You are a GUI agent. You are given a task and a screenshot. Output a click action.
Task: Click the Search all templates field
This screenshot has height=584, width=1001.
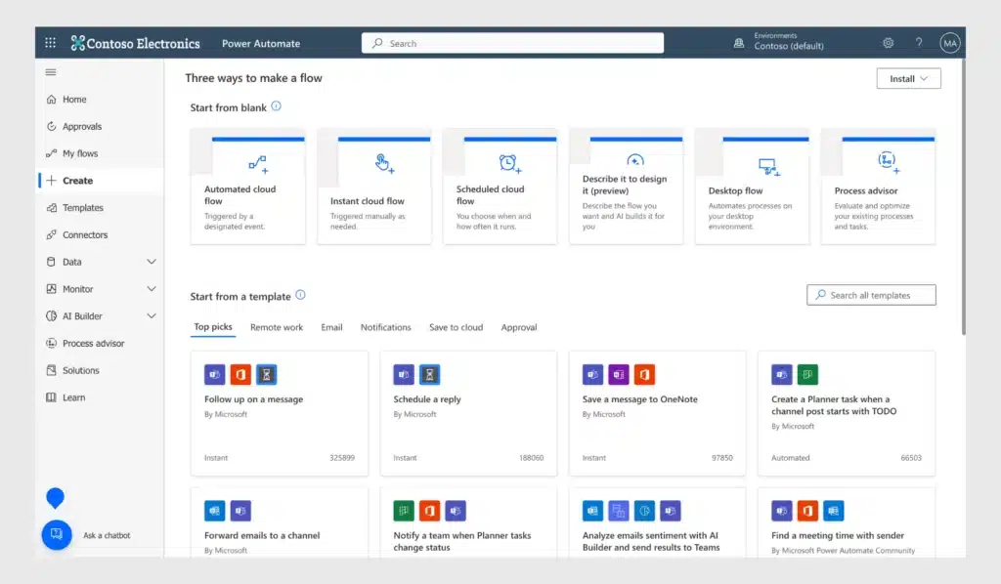(871, 295)
